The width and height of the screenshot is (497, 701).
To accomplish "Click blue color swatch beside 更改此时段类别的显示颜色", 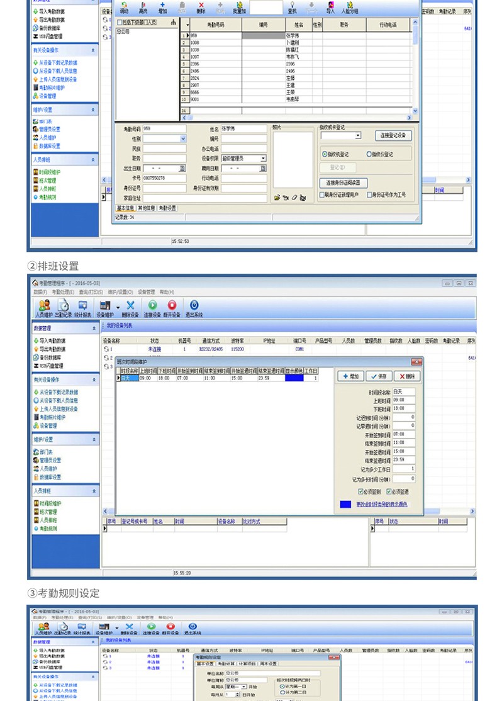I will point(345,504).
